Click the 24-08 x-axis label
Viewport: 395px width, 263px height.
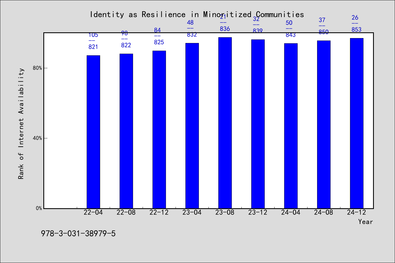[324, 212]
